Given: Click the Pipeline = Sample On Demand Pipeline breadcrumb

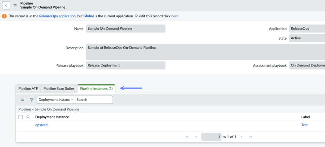Looking at the screenshot, I should (x=49, y=109).
